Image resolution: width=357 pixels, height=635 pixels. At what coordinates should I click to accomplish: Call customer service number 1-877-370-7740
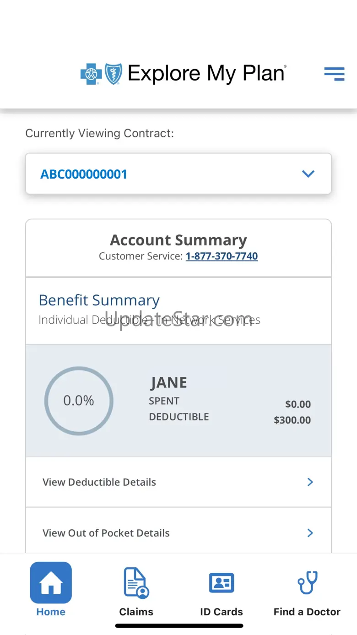(222, 256)
